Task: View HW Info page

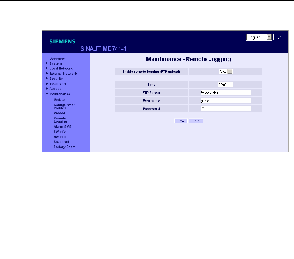Action: pyautogui.click(x=59, y=137)
